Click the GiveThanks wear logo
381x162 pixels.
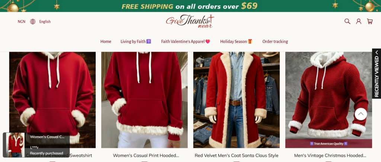click(x=190, y=21)
